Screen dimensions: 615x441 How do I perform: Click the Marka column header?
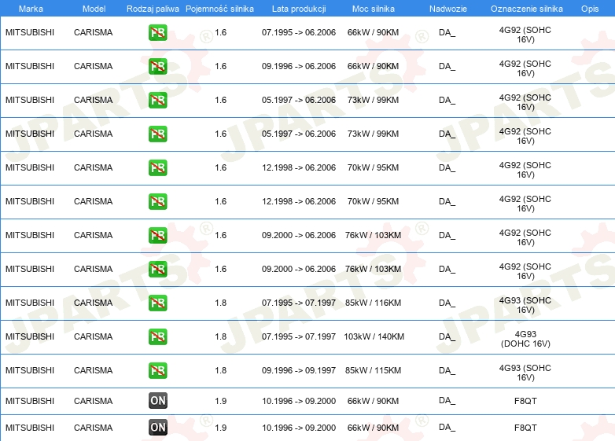coord(31,9)
